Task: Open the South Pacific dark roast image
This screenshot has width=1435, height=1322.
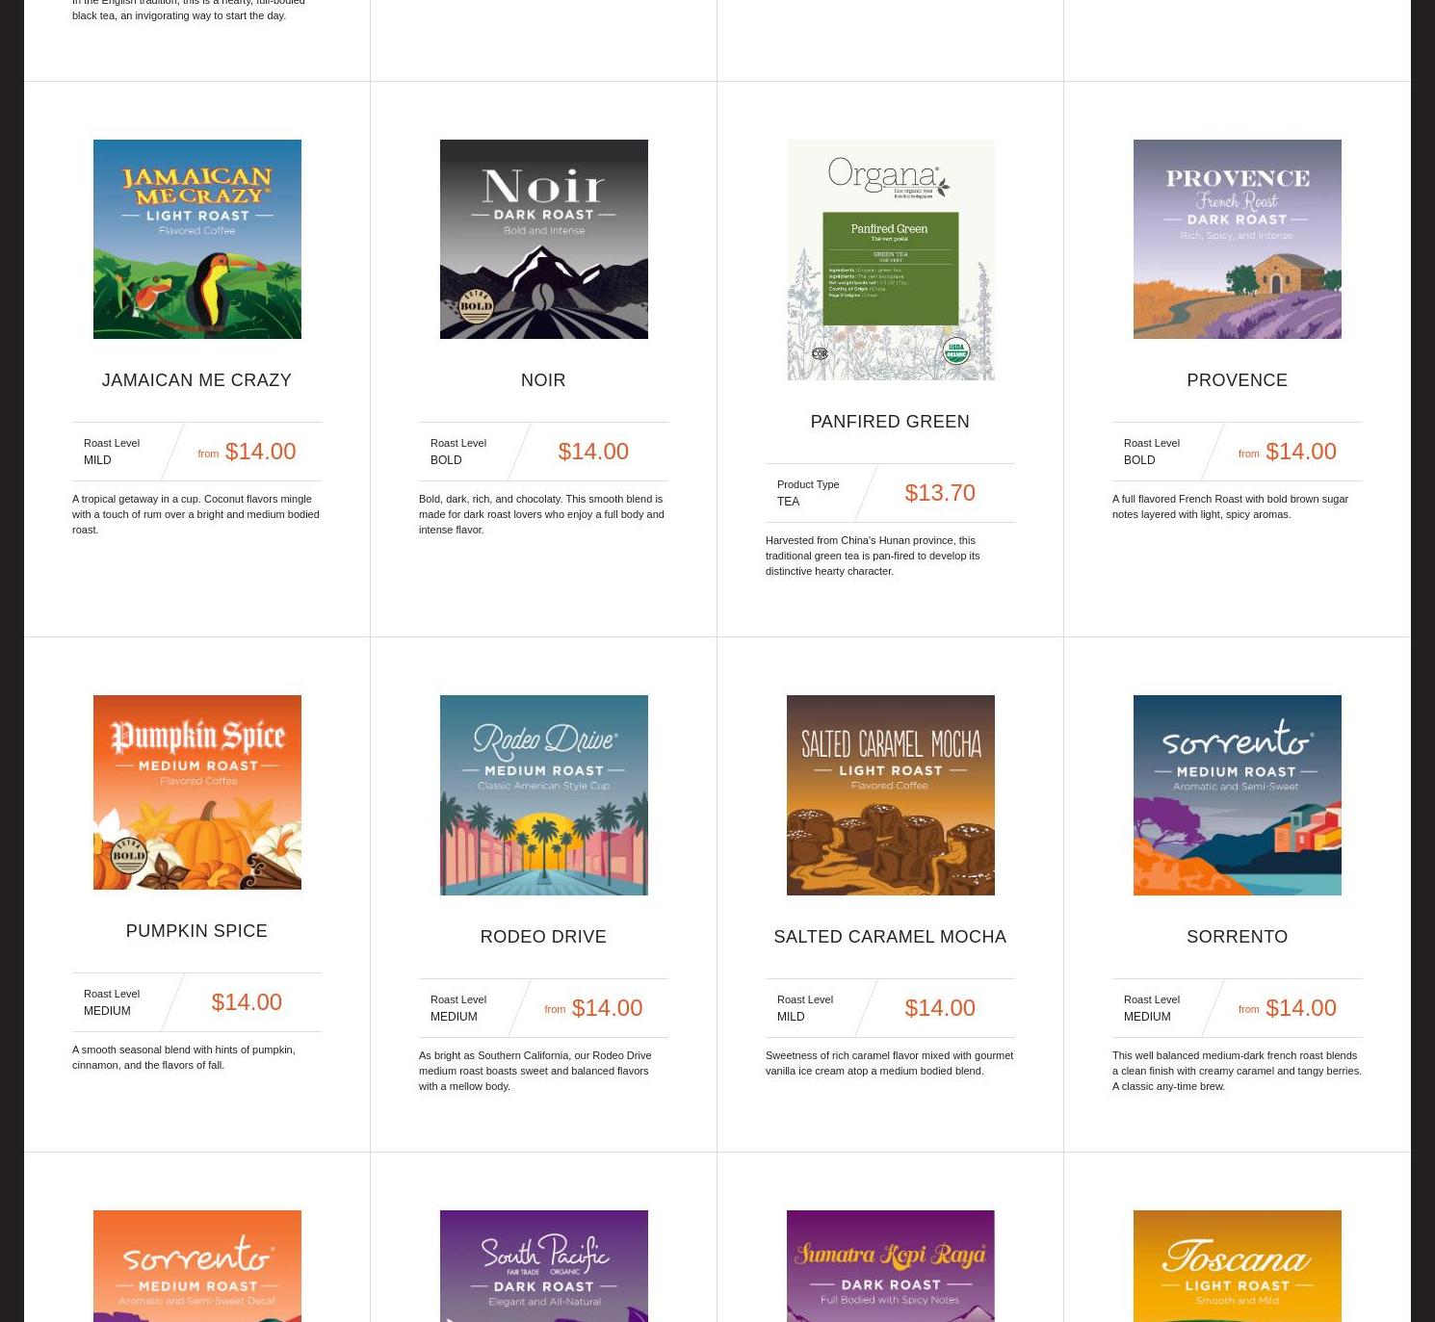Action: point(543,1266)
